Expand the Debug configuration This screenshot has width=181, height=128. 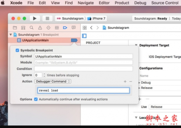click(x=139, y=83)
